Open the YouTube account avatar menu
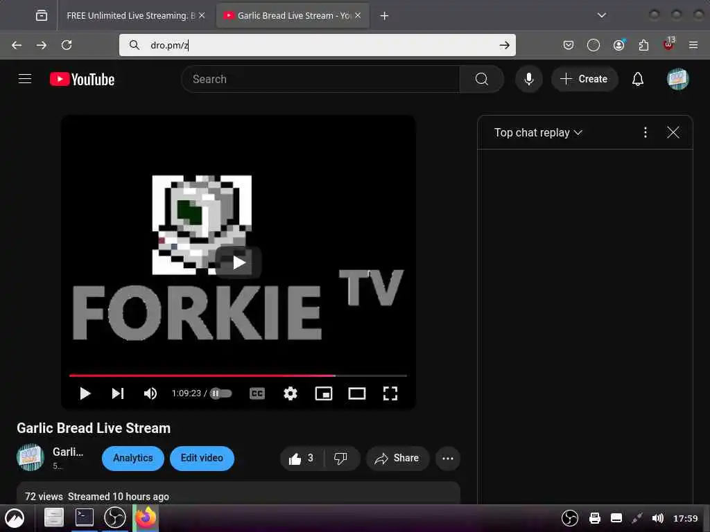The height and width of the screenshot is (532, 710). click(677, 79)
